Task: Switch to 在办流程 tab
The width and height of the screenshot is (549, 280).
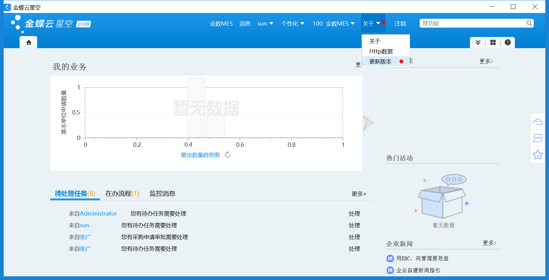Action: pos(122,194)
